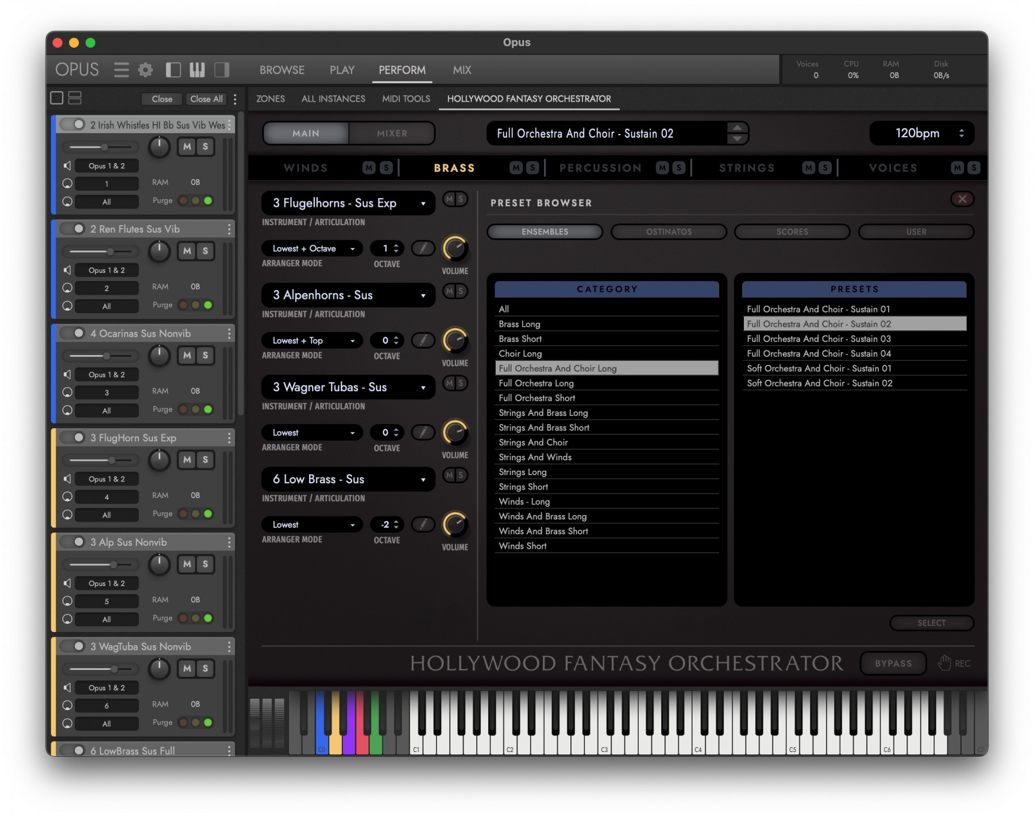
Task: Open 6 Low Brass - Sus instrument dropdown
Action: coord(348,479)
